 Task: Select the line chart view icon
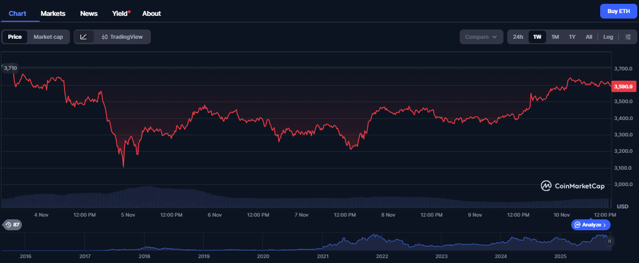click(x=84, y=37)
